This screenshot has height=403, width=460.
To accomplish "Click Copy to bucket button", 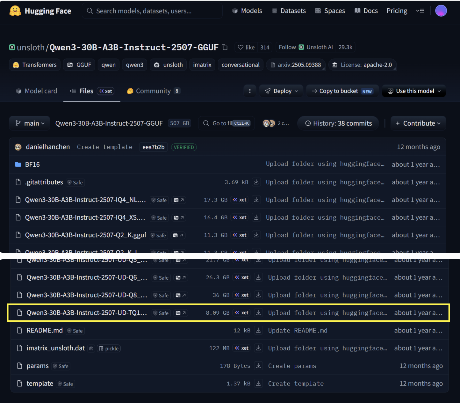I will point(342,91).
